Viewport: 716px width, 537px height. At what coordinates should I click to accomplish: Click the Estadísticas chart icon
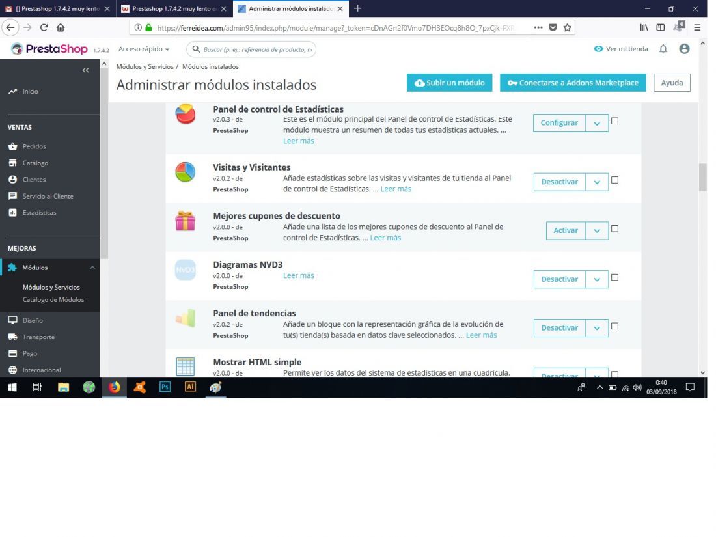pyautogui.click(x=13, y=213)
